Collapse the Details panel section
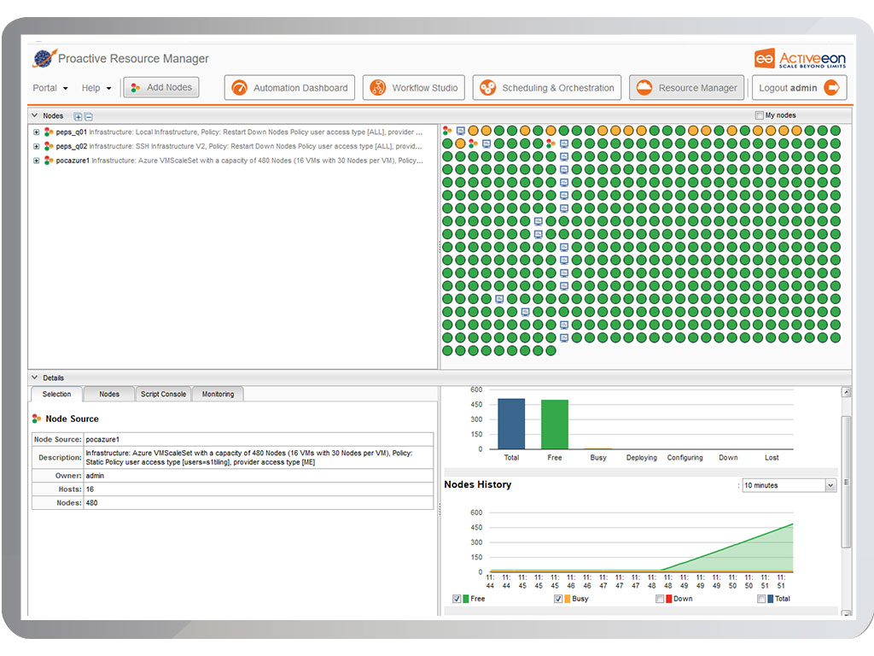This screenshot has height=656, width=874. point(35,378)
